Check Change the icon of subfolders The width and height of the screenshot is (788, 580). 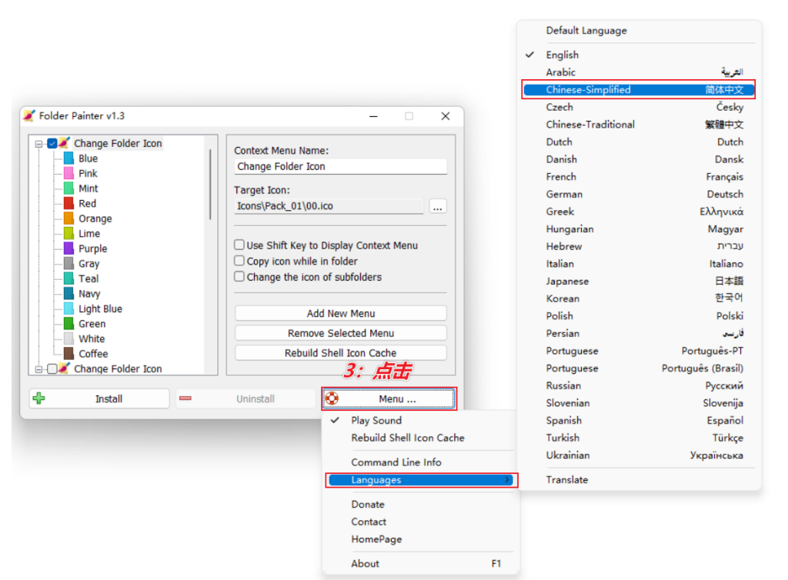click(x=239, y=277)
